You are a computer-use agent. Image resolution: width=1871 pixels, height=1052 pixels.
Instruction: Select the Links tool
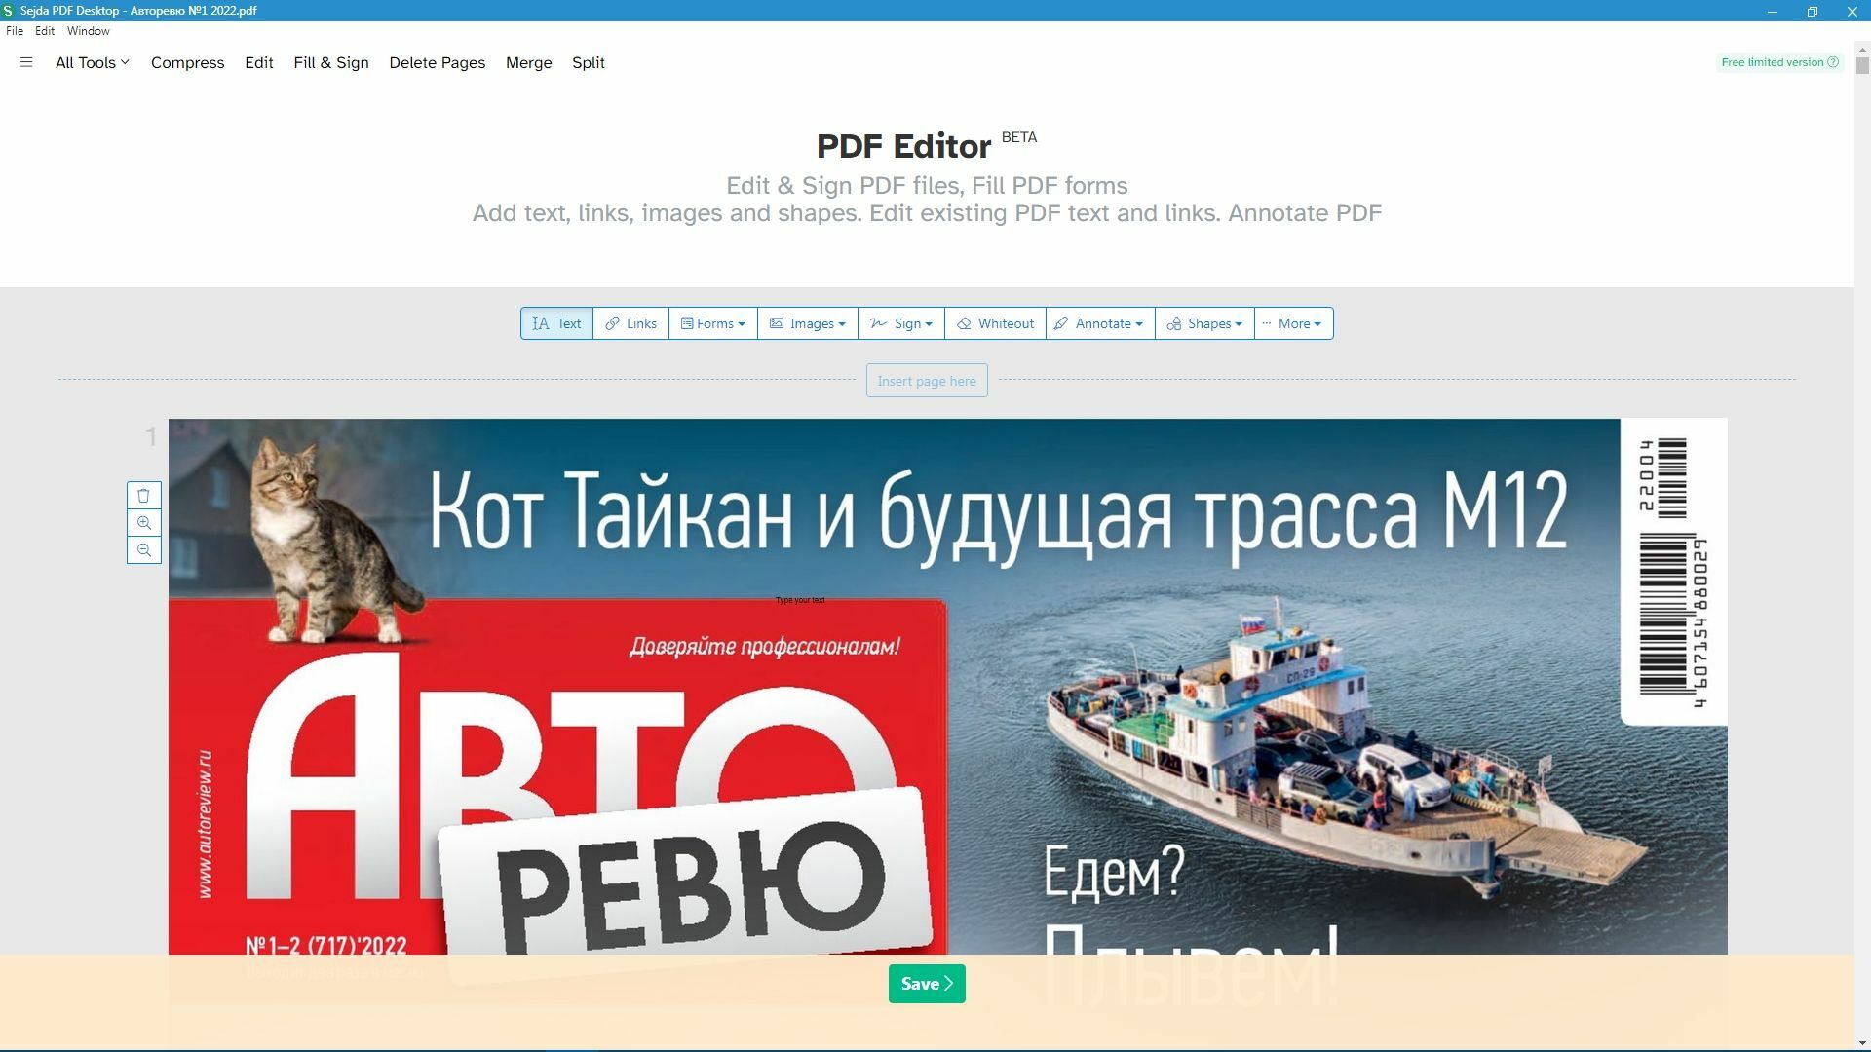(x=630, y=323)
